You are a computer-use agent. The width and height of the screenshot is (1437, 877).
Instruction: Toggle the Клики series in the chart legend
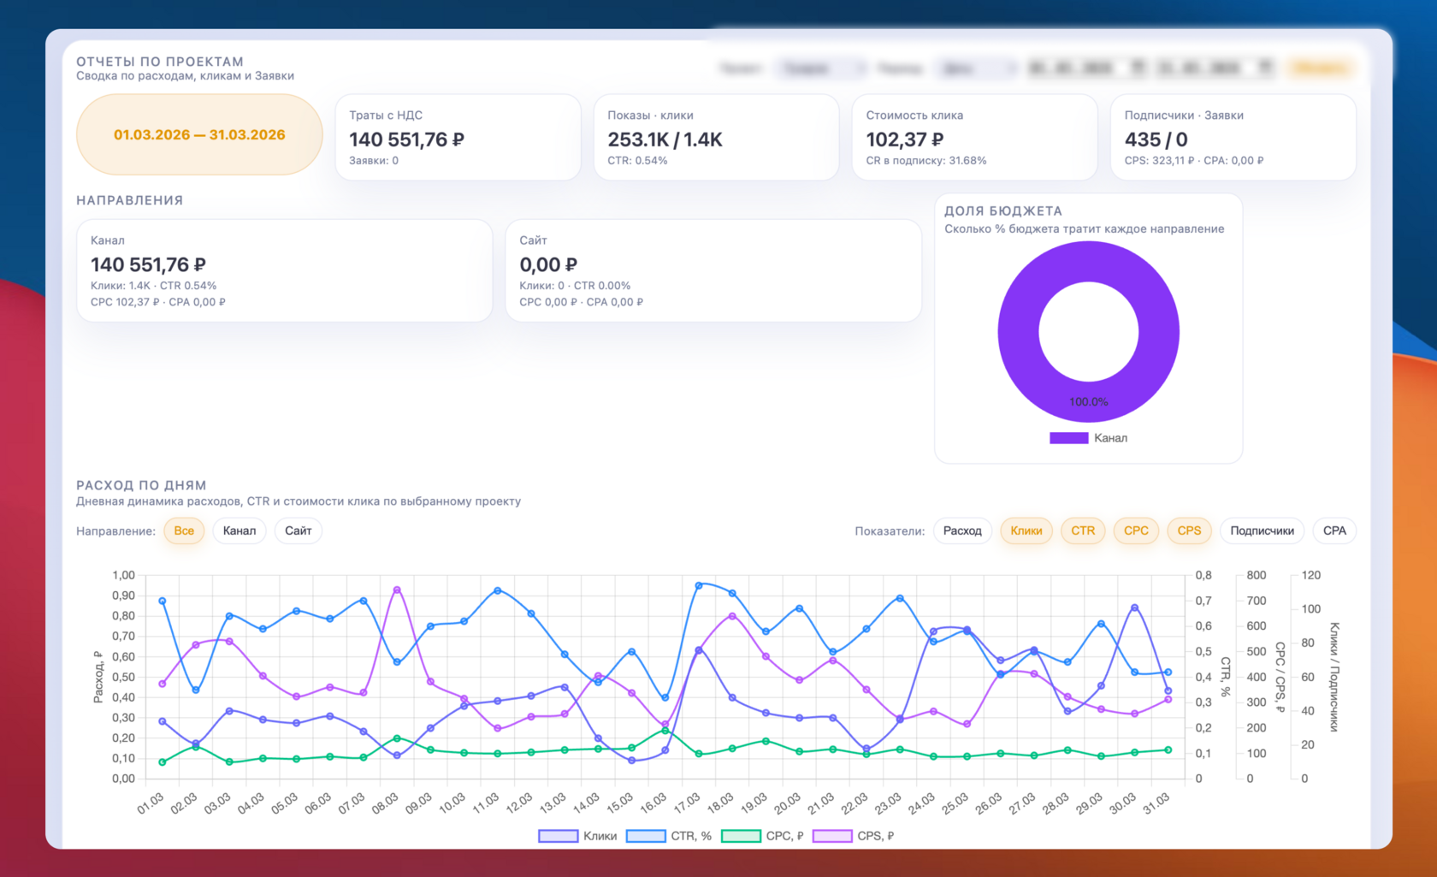[x=577, y=836]
